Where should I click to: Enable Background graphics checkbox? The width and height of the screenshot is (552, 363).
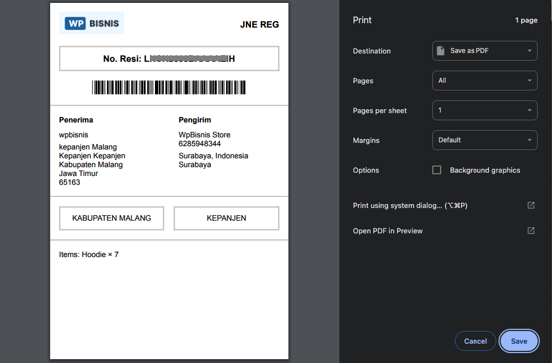[x=437, y=170]
